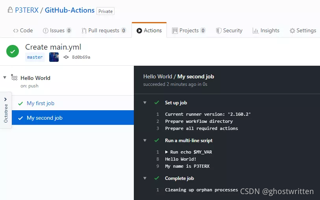Collapse the Complete job step

[x=145, y=178]
